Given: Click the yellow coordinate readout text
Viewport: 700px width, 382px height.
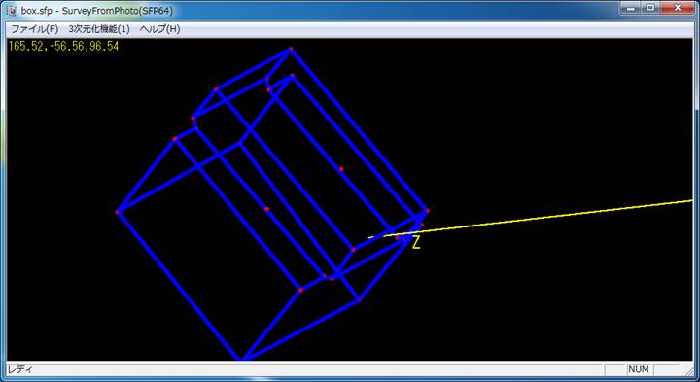Looking at the screenshot, I should (x=63, y=46).
